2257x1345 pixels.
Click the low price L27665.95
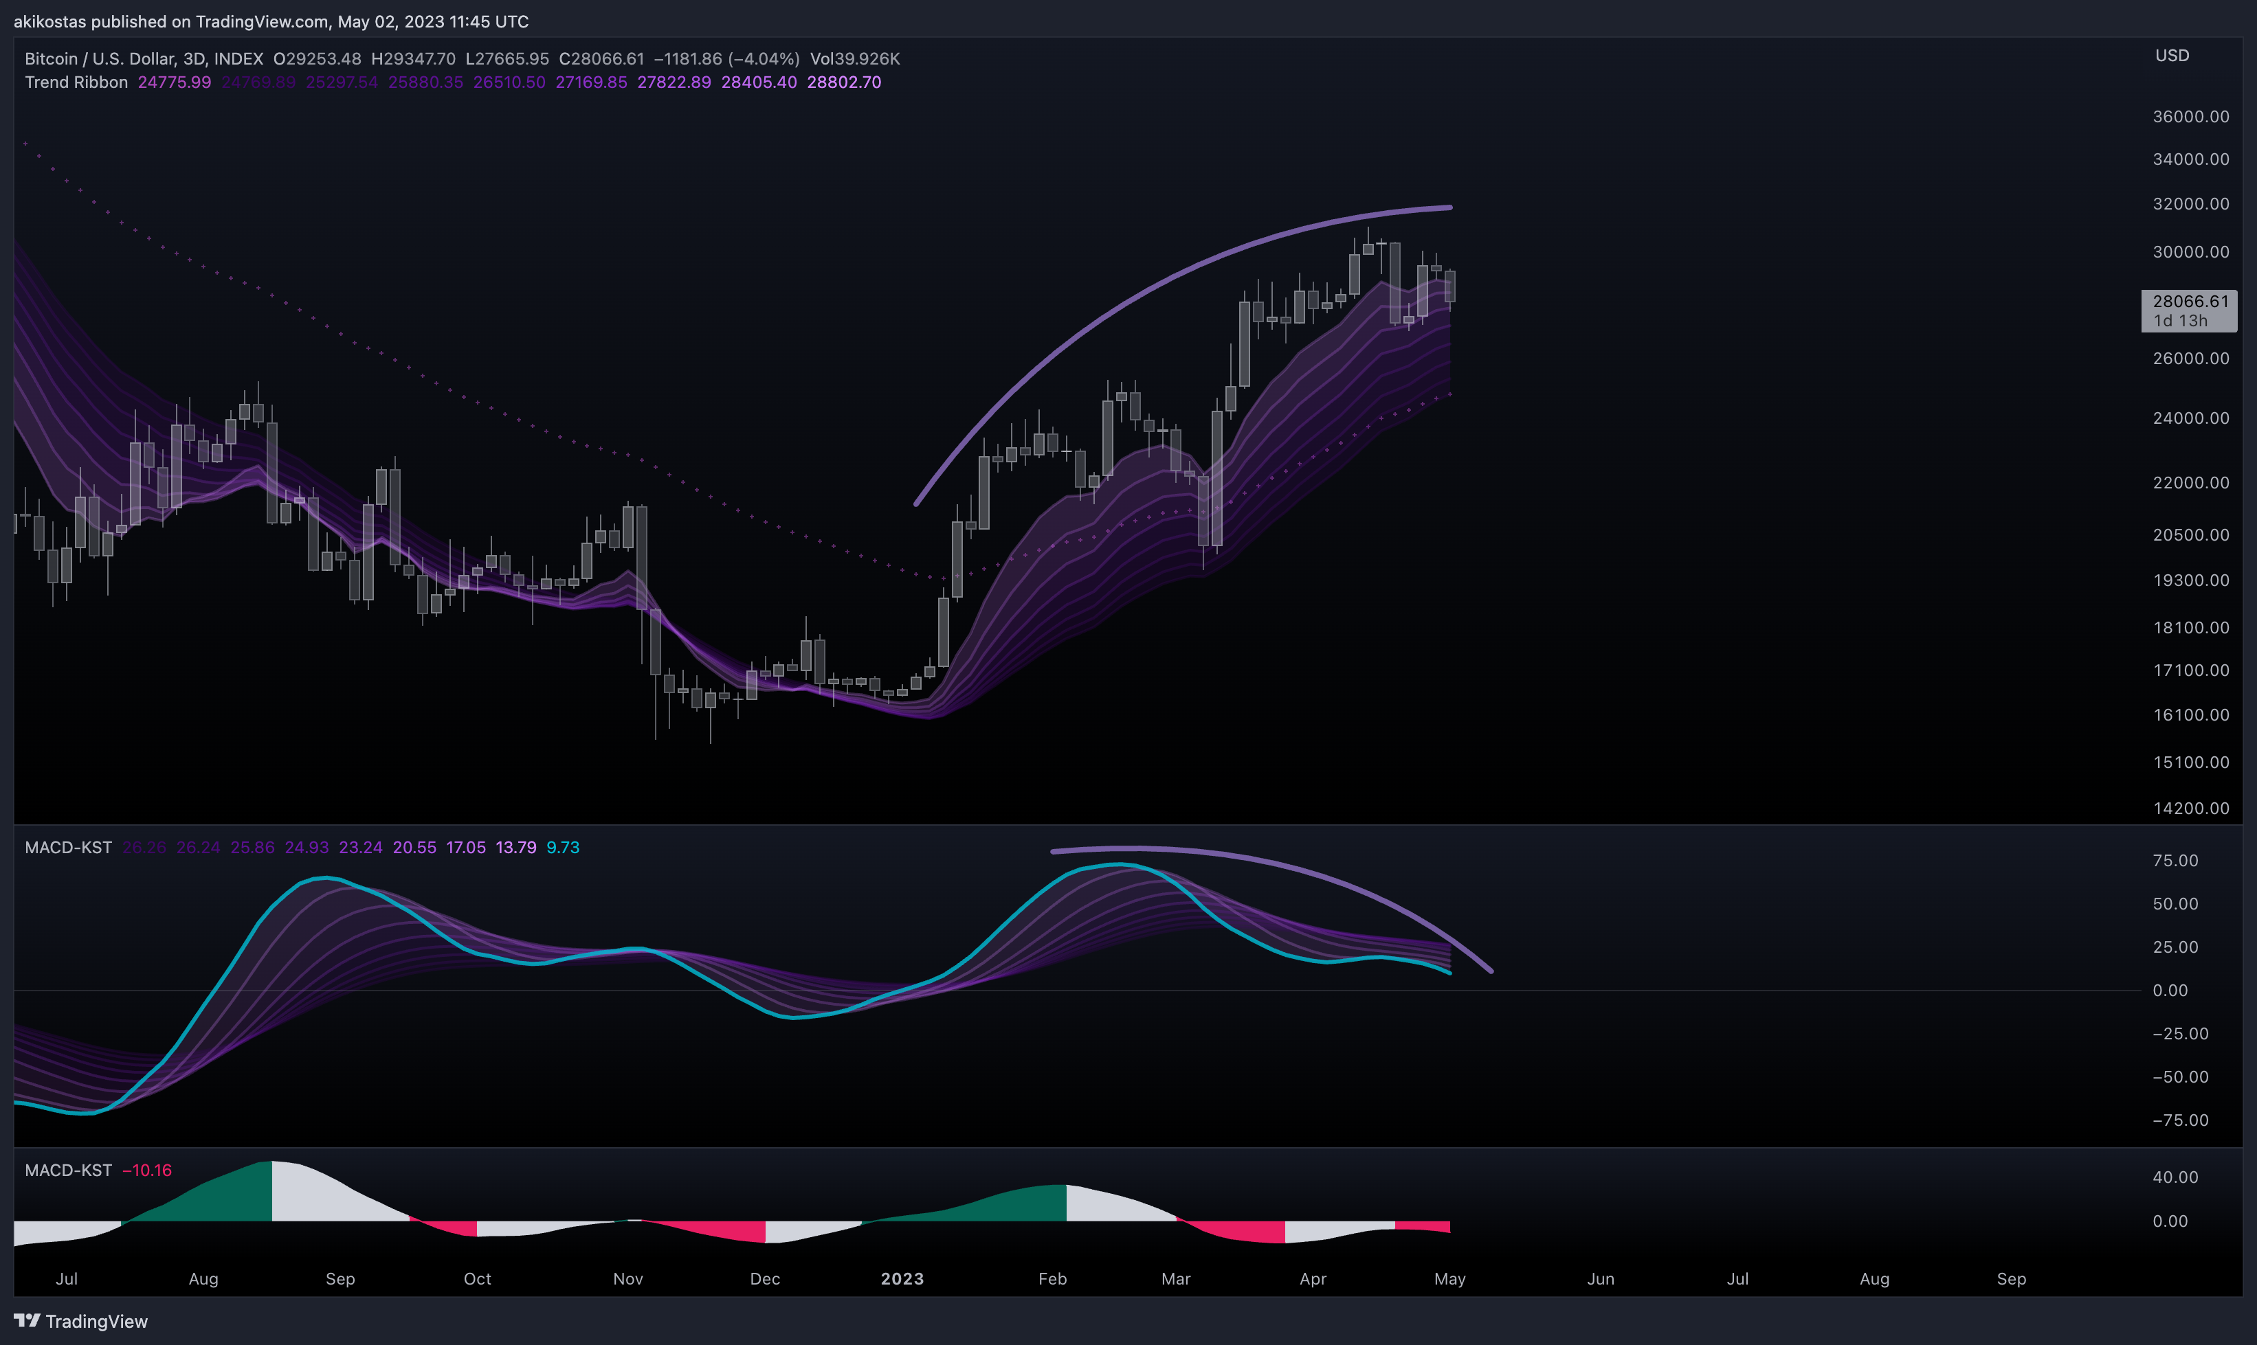tap(507, 59)
